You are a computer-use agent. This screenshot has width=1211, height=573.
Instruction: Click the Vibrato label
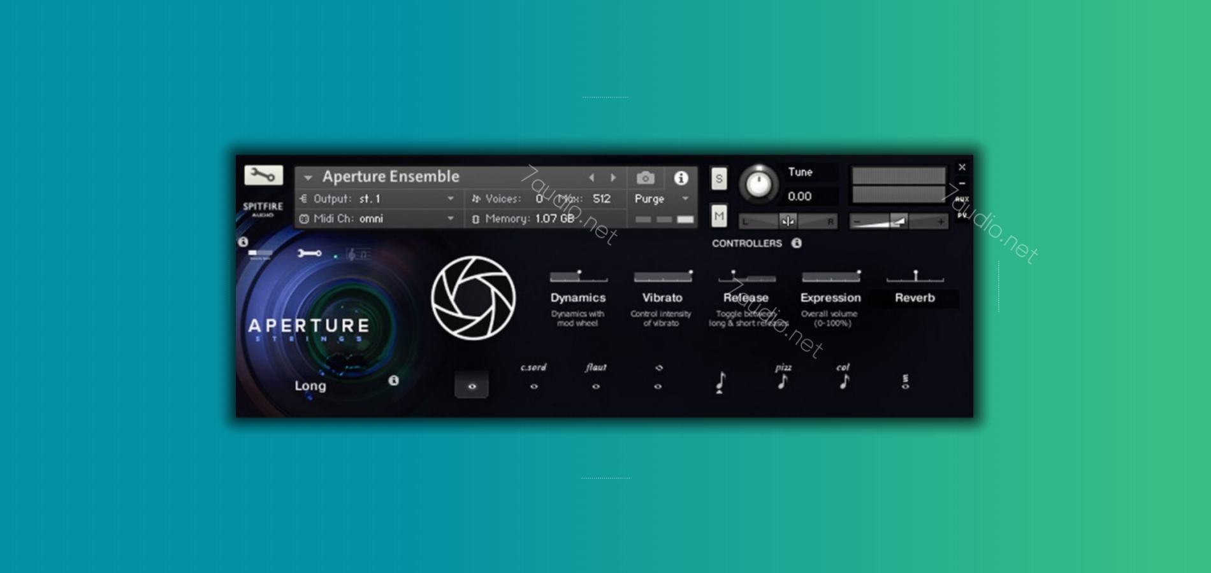tap(662, 298)
